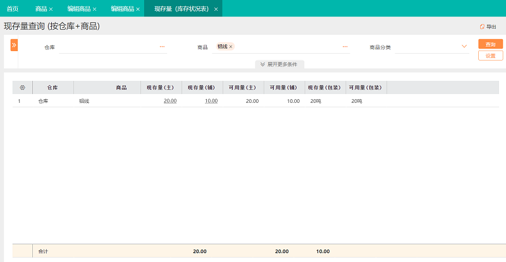Expand 展开更多条件 to show more filters
This screenshot has height=262, width=506.
[x=280, y=64]
